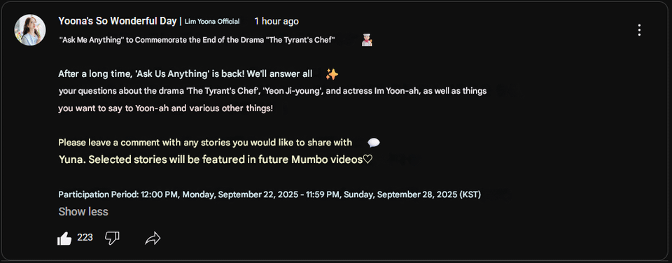Viewport: 672px width, 263px height.
Task: Open the post via '1 hour ago' timestamp
Action: (276, 21)
